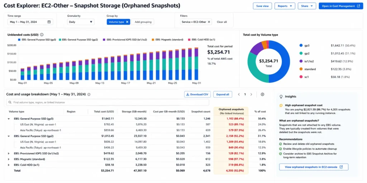Remove the Volume type grouping chip
This screenshot has height=183, width=367.
pos(127,22)
